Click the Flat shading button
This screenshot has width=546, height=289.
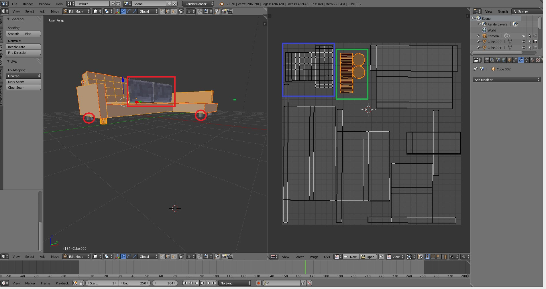(32, 33)
